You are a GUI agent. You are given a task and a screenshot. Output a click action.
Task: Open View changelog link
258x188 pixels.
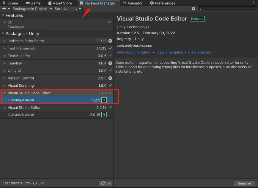[x=170, y=52]
